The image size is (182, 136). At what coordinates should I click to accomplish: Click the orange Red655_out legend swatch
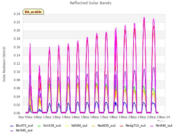(x=94, y=126)
